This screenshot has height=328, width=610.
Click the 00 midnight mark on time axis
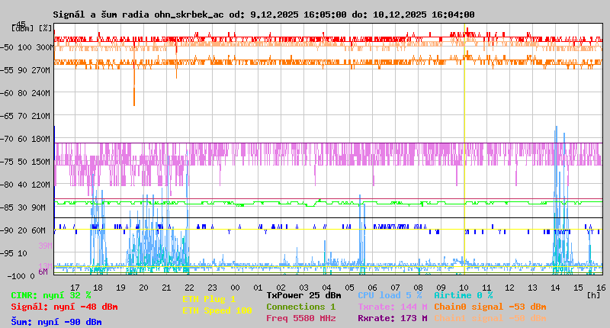[236, 287]
